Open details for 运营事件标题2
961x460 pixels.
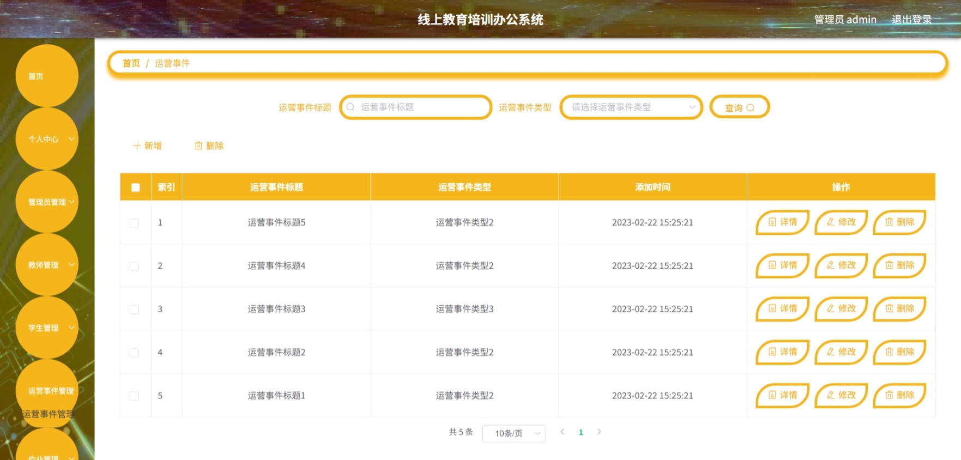point(782,352)
